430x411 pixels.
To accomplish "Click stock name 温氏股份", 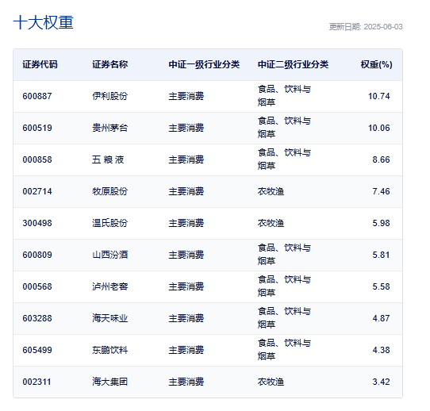I will pos(110,223).
